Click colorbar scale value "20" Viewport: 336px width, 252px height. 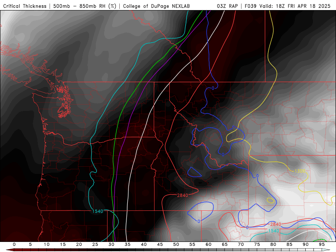(x=79, y=244)
